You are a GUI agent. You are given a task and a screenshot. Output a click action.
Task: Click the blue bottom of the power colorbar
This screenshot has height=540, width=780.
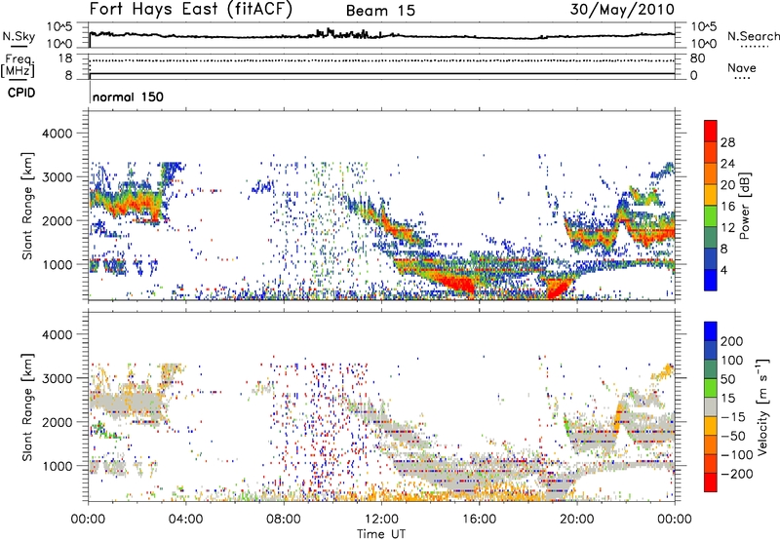(711, 280)
